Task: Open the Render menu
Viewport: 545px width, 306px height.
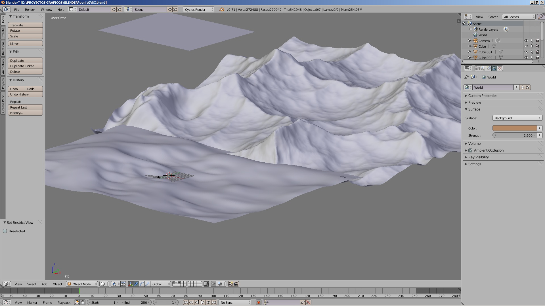Action: click(x=30, y=10)
